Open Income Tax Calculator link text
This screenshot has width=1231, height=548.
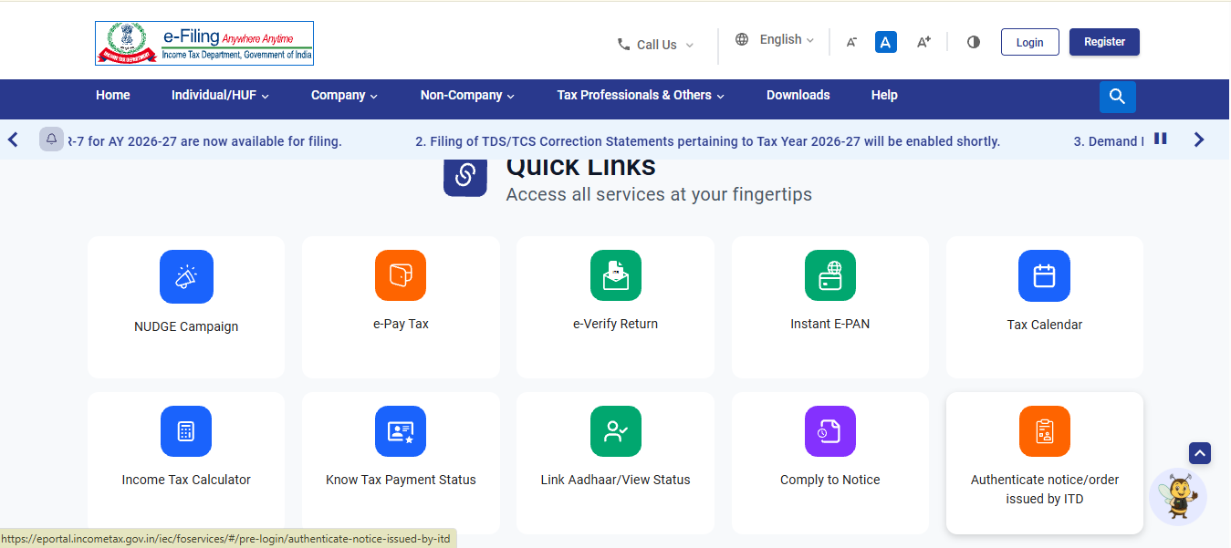(x=186, y=480)
